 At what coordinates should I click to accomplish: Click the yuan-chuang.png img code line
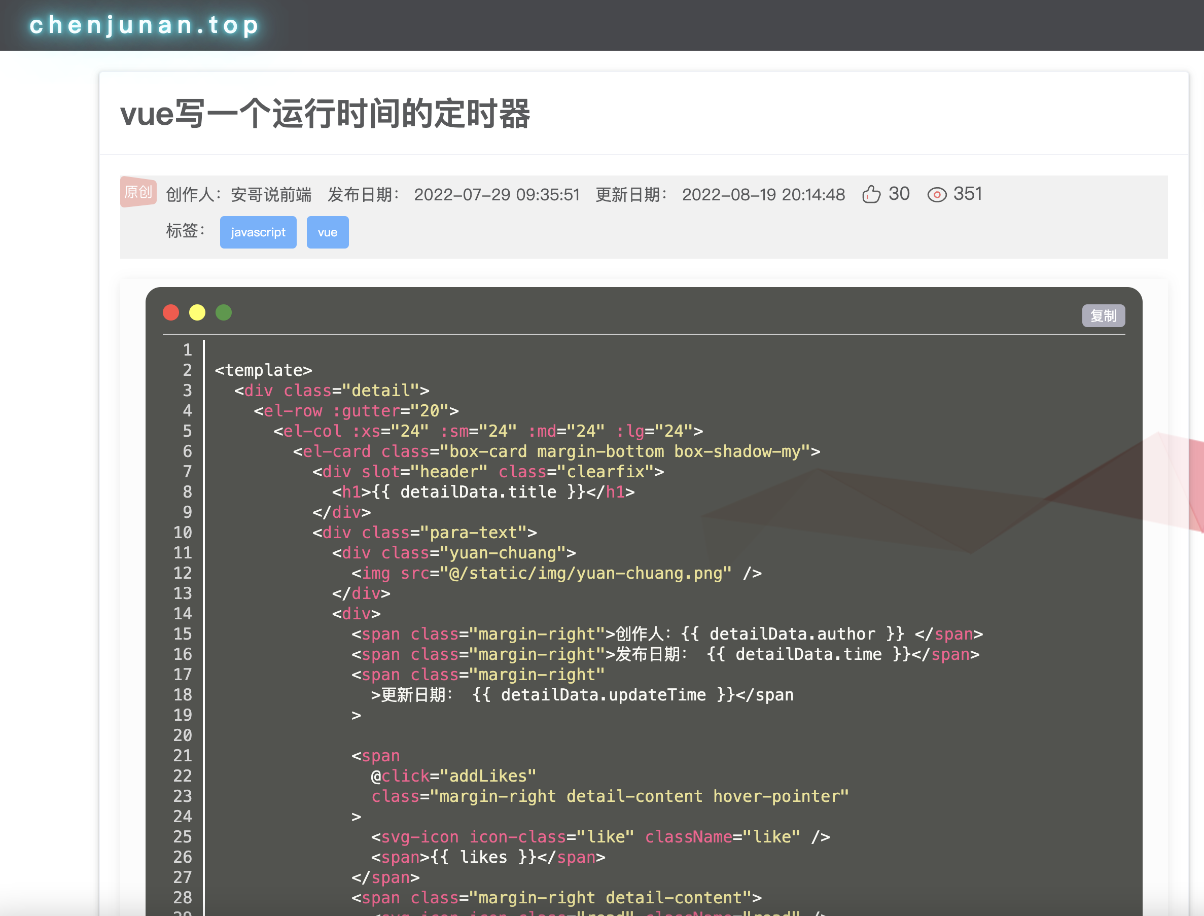556,573
